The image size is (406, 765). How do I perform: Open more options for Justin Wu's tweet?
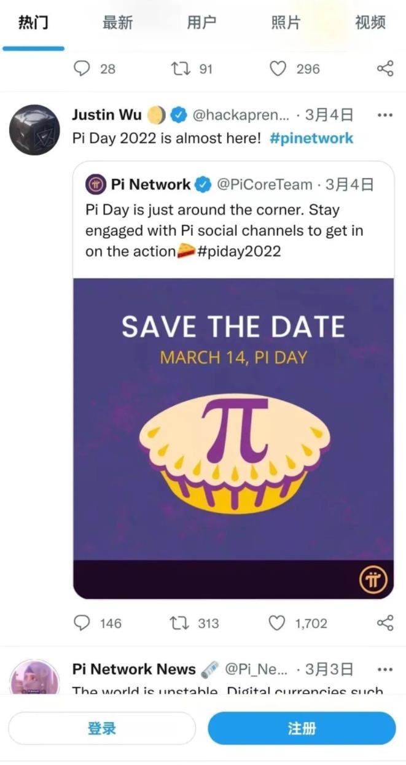click(385, 115)
